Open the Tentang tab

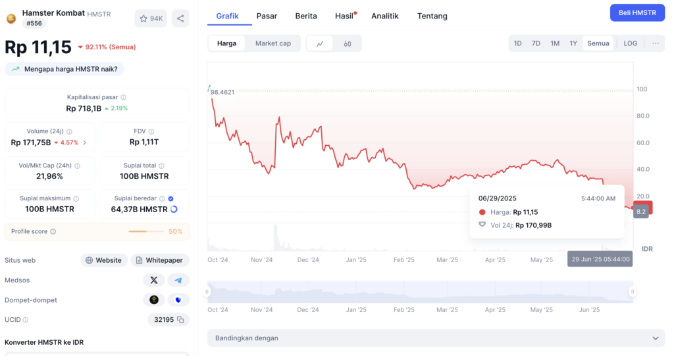tap(432, 16)
